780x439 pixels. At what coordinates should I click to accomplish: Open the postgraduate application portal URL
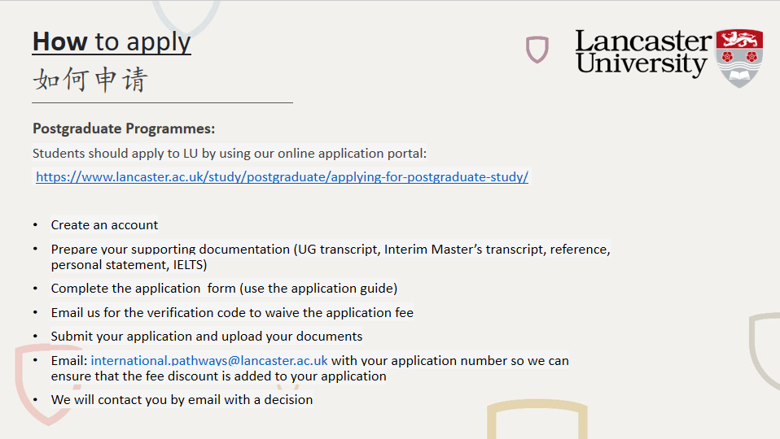coord(282,177)
